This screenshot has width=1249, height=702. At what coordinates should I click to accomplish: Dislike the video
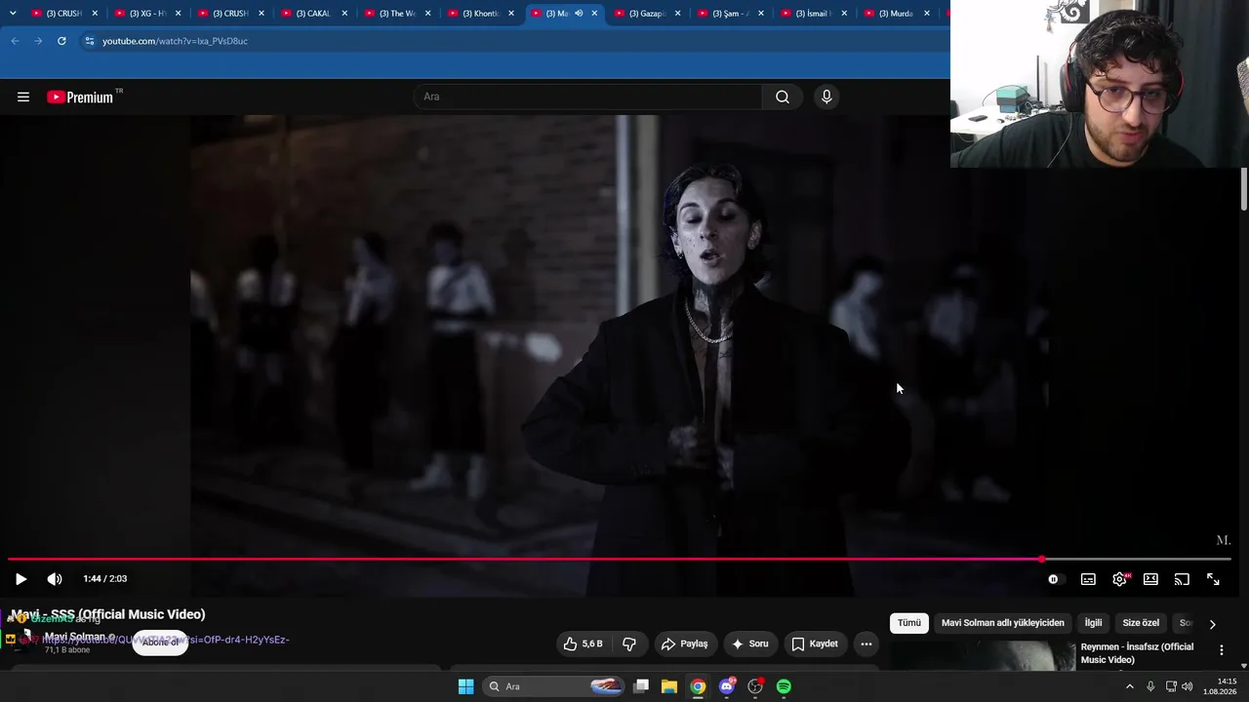pyautogui.click(x=629, y=643)
